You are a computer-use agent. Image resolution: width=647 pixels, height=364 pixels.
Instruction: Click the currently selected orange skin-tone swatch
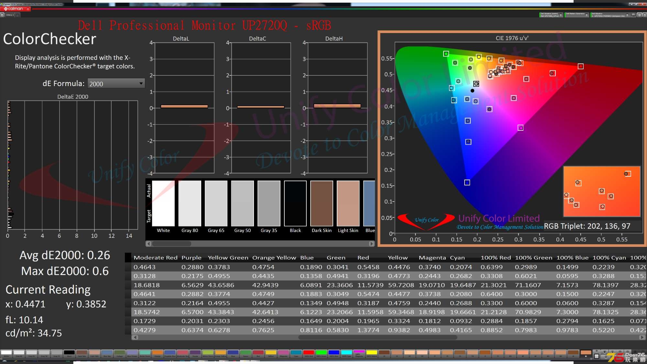tap(586, 353)
